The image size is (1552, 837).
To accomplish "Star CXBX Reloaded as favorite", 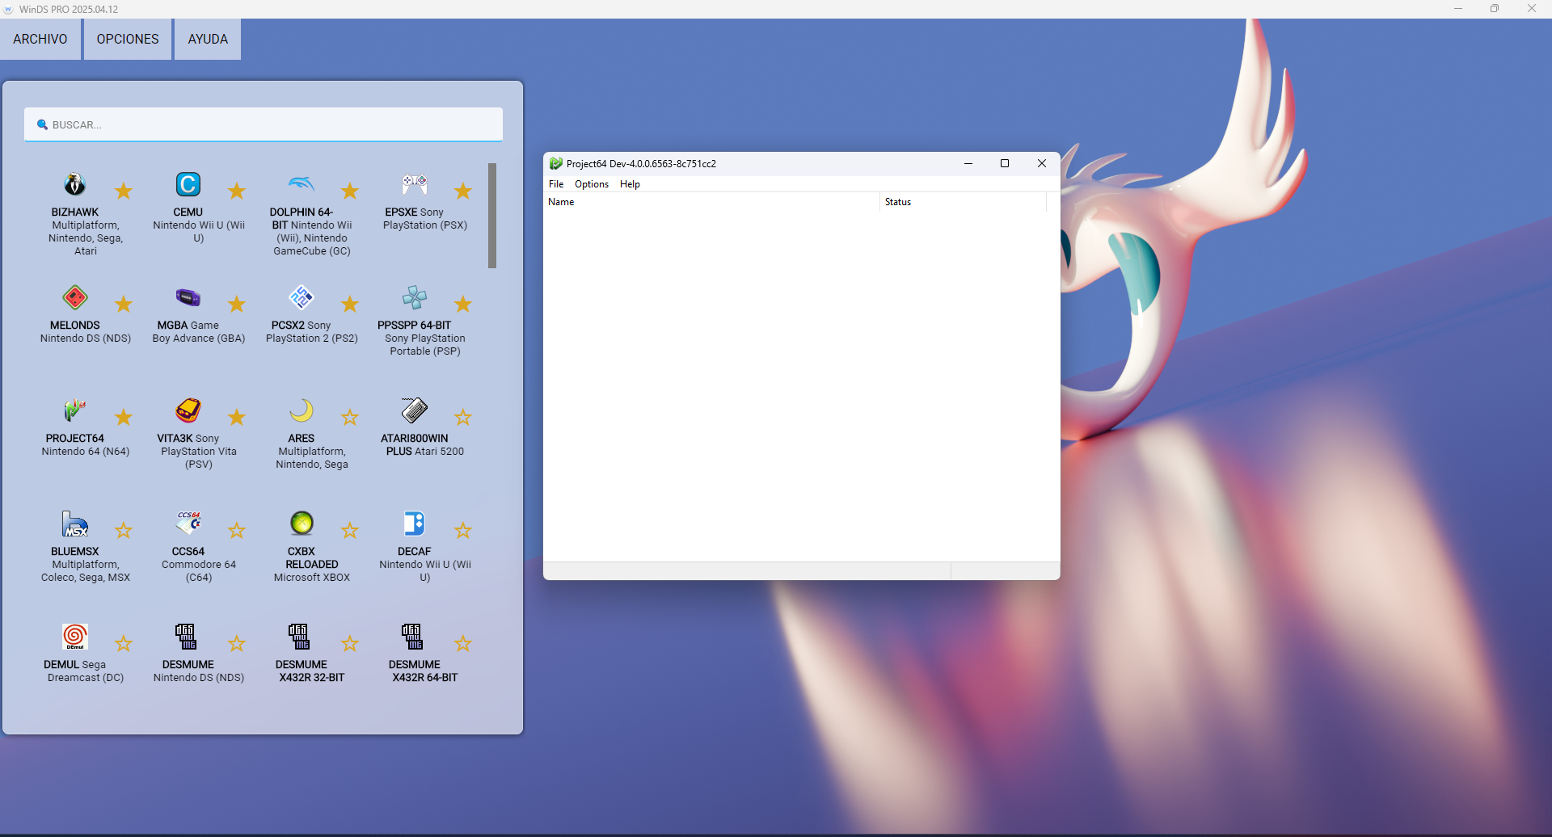I will point(350,530).
